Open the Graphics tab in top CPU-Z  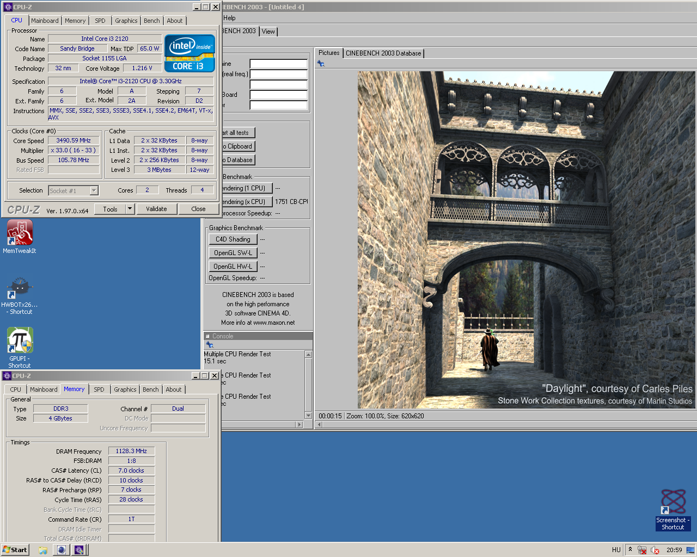click(x=126, y=21)
